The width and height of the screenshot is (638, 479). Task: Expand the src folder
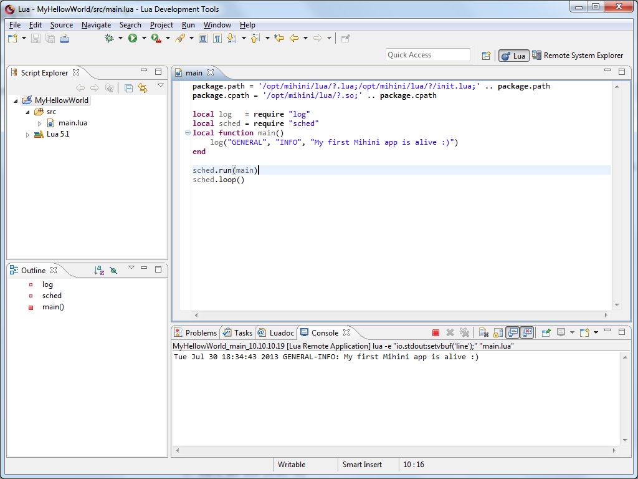click(x=27, y=112)
